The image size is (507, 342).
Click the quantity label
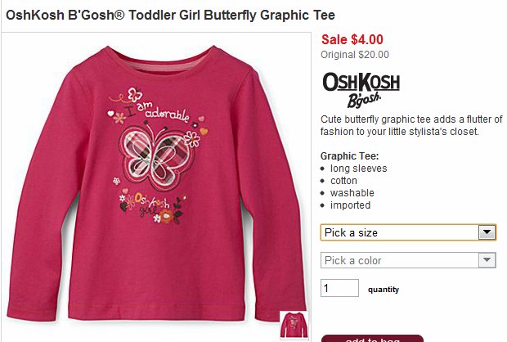(x=384, y=290)
